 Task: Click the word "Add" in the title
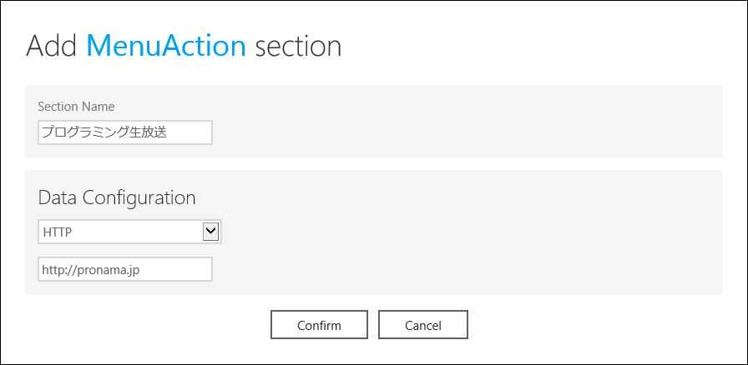point(52,45)
